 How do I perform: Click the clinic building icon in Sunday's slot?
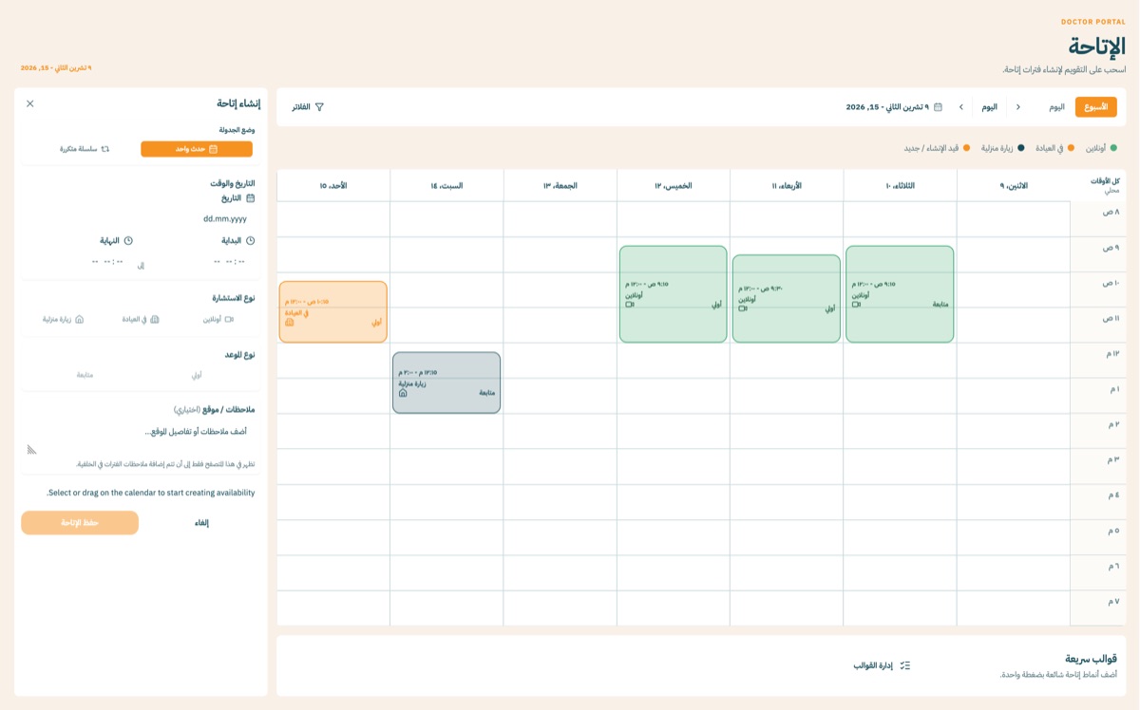tap(289, 323)
